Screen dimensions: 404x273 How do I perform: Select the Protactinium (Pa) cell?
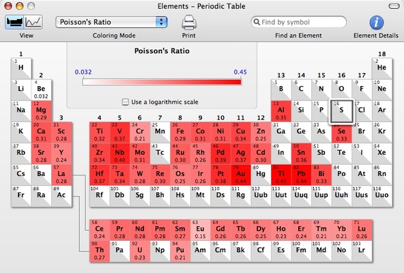pyautogui.click(x=119, y=251)
